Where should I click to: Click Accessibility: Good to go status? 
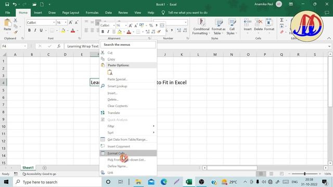(x=40, y=174)
